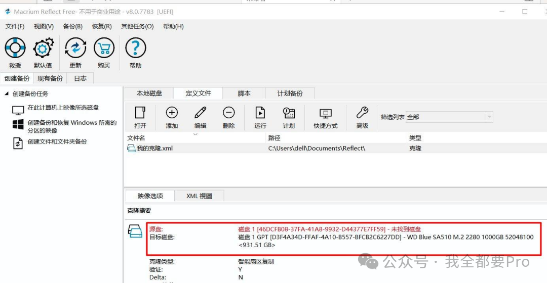Open 默认值 (Defaults) gear icon

[43, 49]
